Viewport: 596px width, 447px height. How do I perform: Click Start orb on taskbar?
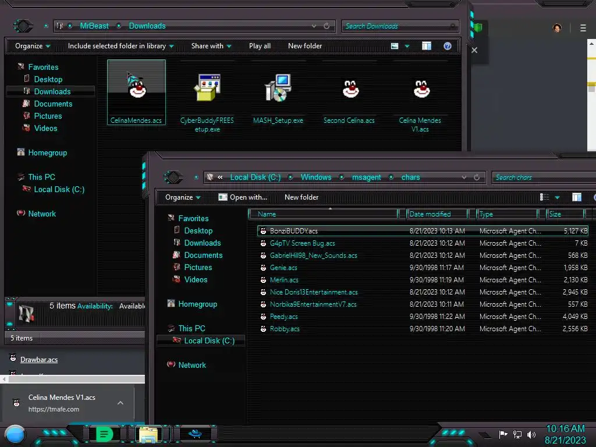15,435
